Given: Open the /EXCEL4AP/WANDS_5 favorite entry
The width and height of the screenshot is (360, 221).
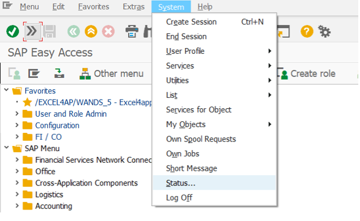Looking at the screenshot, I should [93, 102].
